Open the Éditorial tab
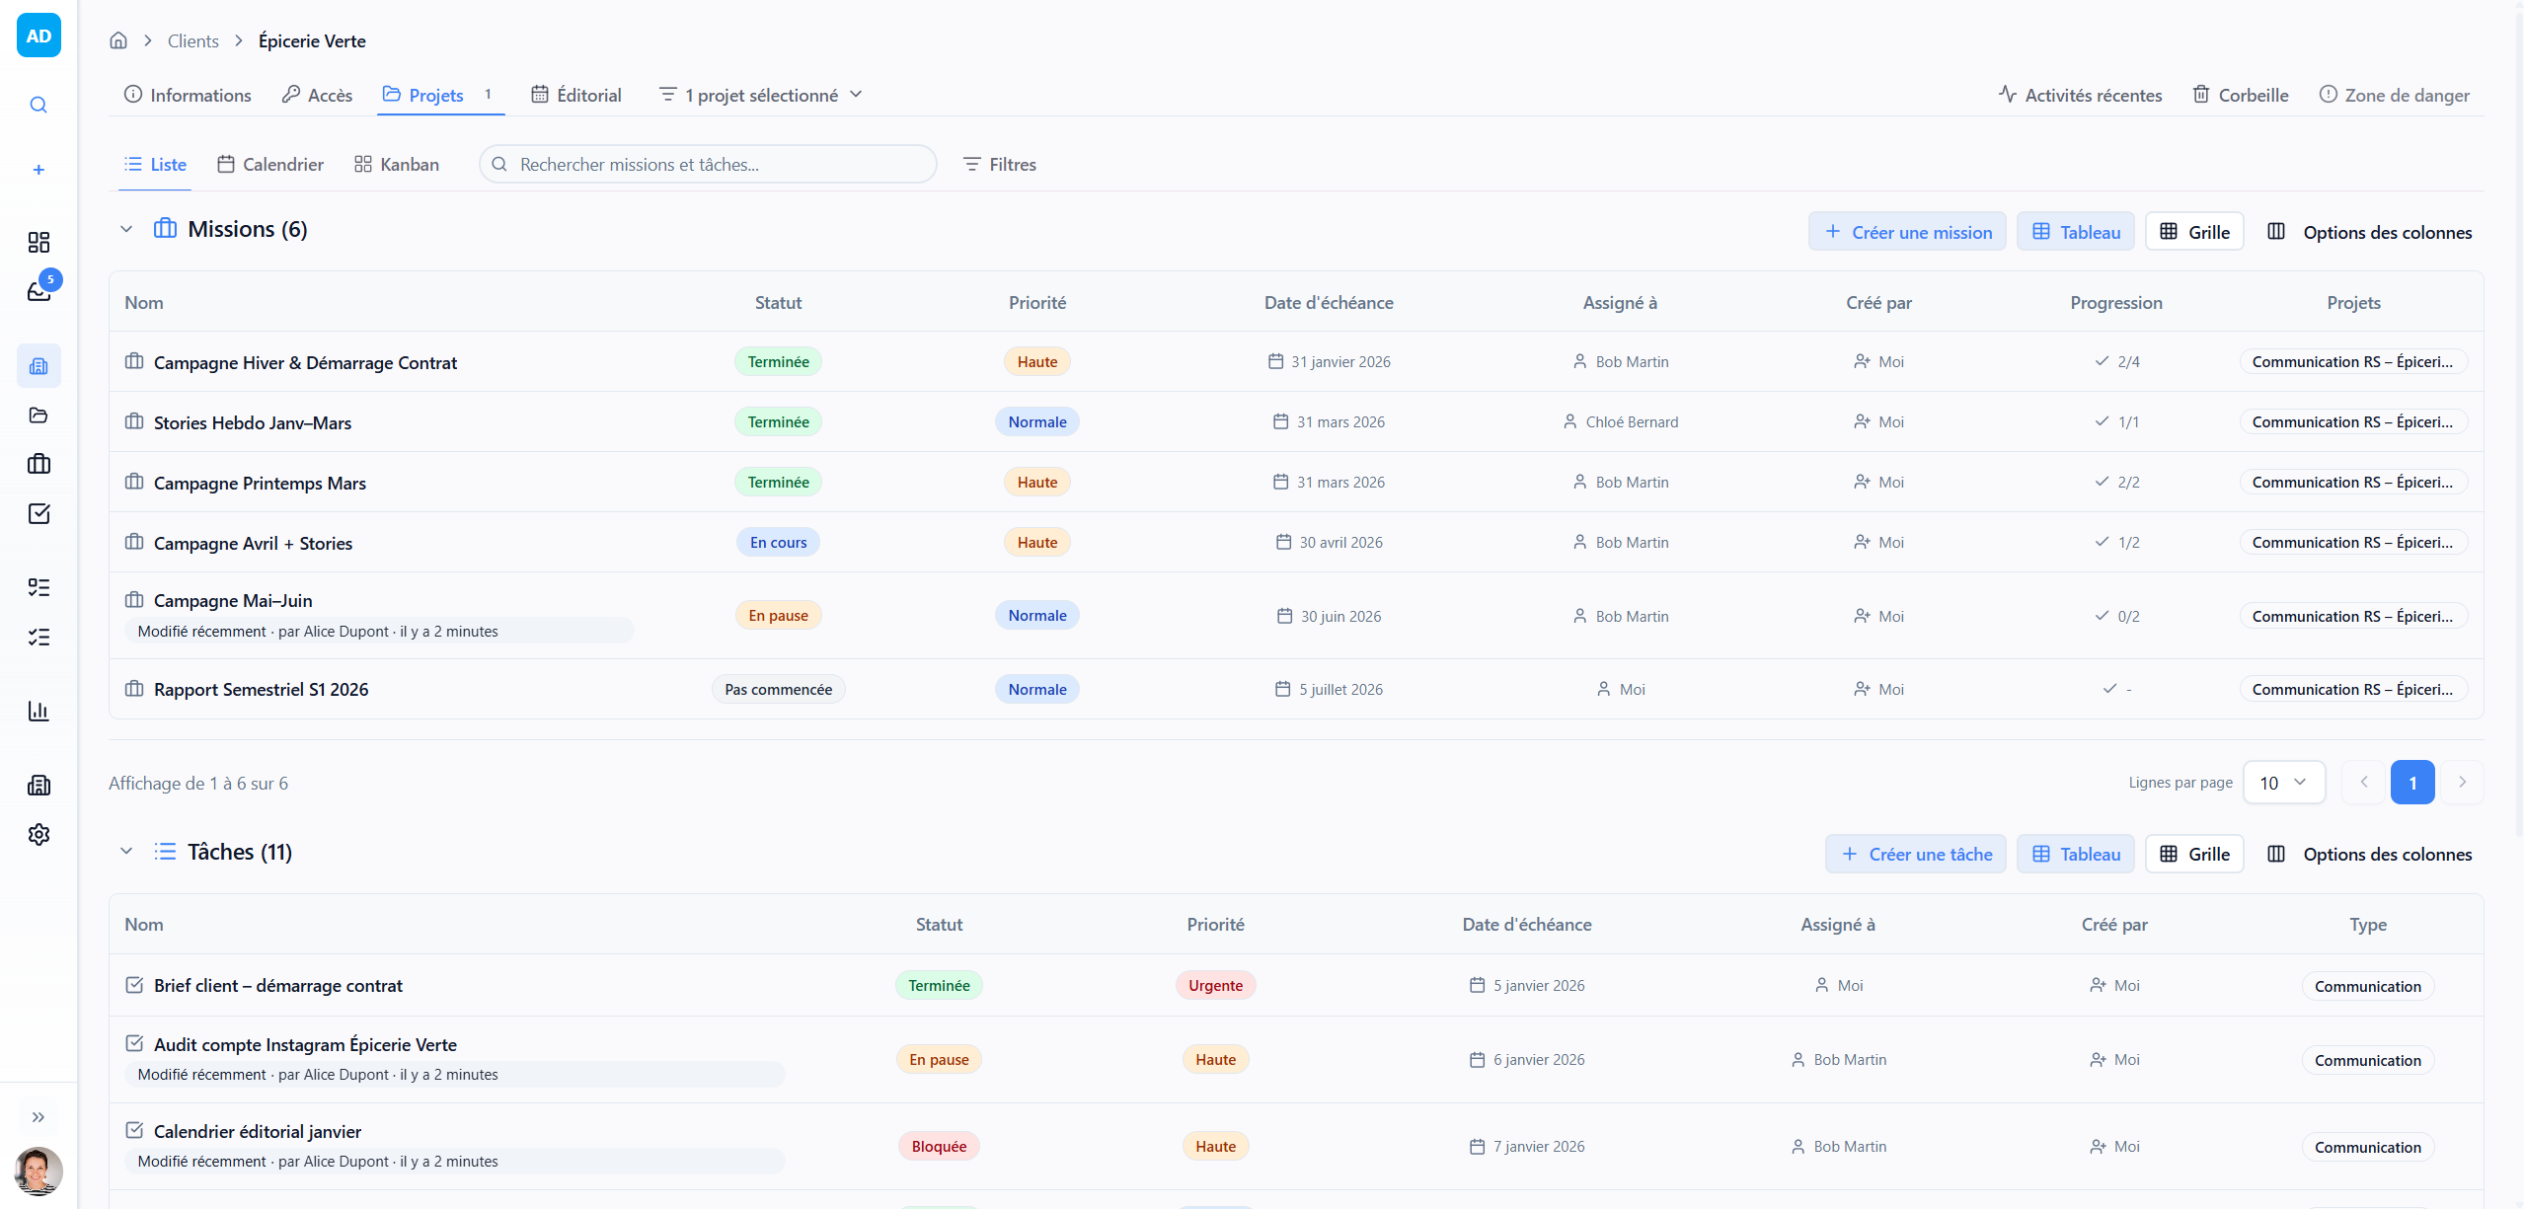Screen dimensions: 2524x1209 pos(576,95)
